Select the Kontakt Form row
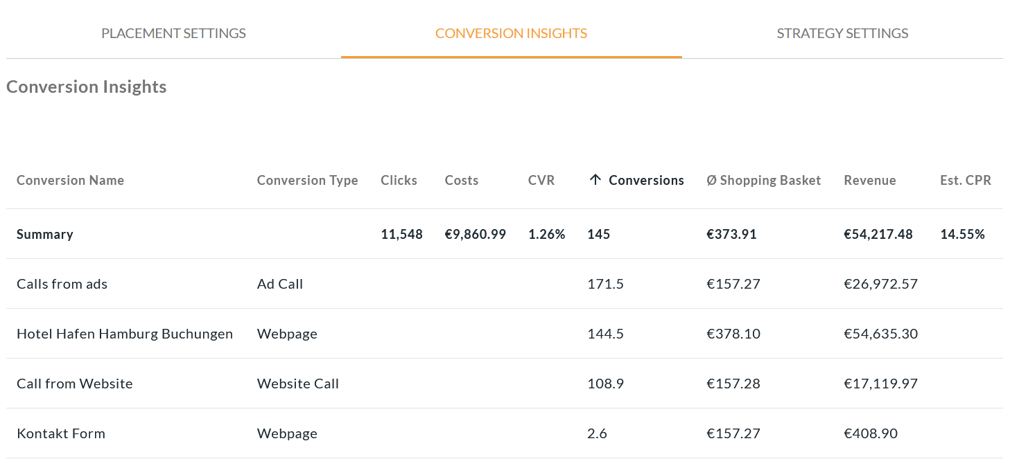The width and height of the screenshot is (1019, 468). tap(61, 433)
